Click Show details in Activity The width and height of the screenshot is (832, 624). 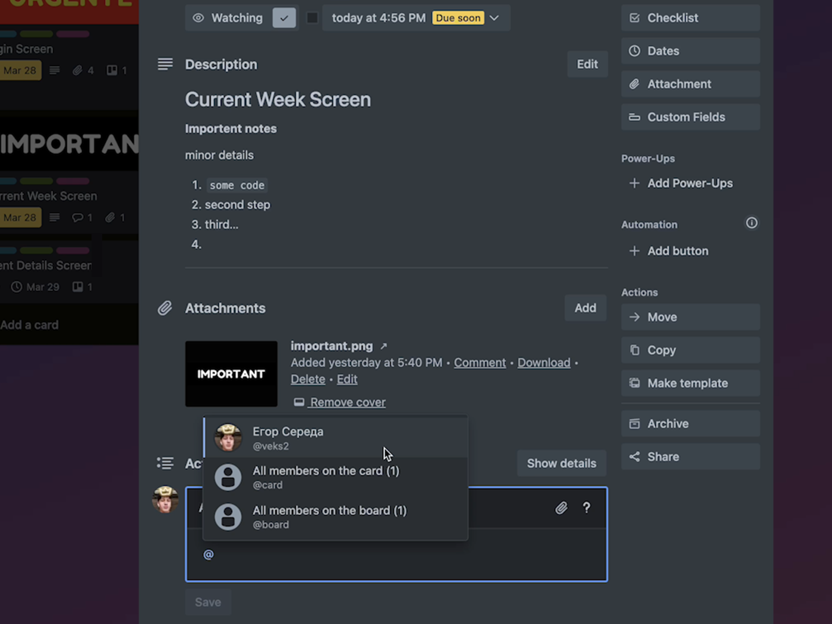[x=562, y=463]
